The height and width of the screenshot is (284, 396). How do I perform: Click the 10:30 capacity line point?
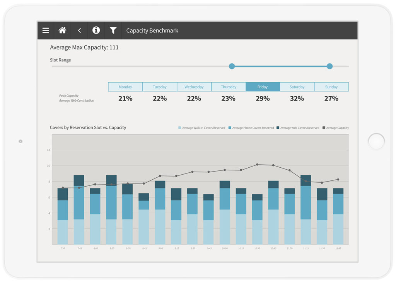pyautogui.click(x=257, y=165)
